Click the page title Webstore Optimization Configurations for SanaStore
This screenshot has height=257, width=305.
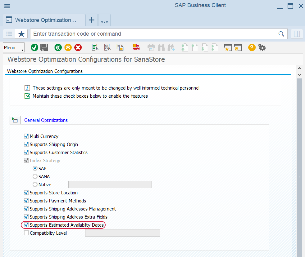tap(86, 60)
